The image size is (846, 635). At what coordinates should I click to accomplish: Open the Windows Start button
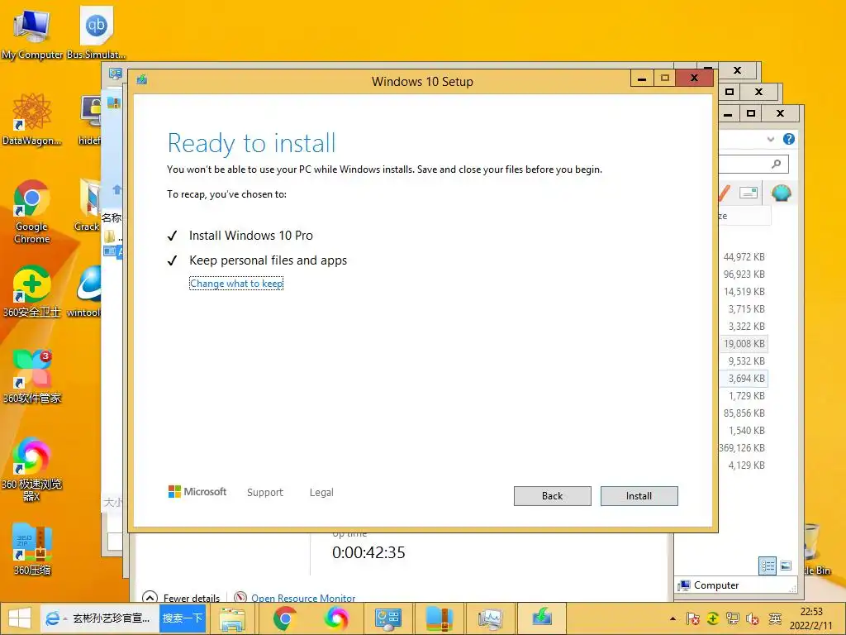[x=20, y=618]
